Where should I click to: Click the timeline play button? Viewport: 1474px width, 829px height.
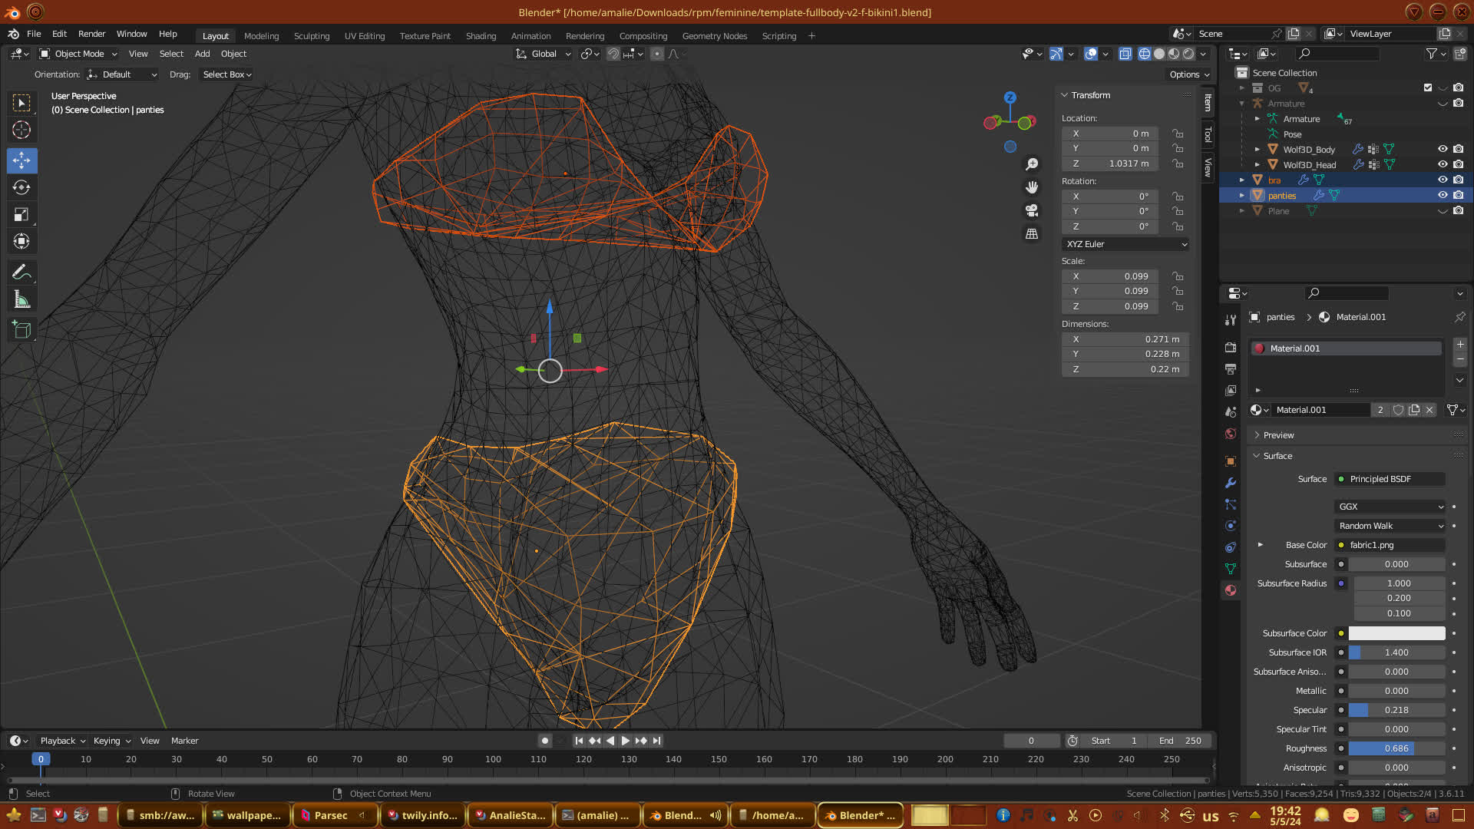pyautogui.click(x=625, y=741)
